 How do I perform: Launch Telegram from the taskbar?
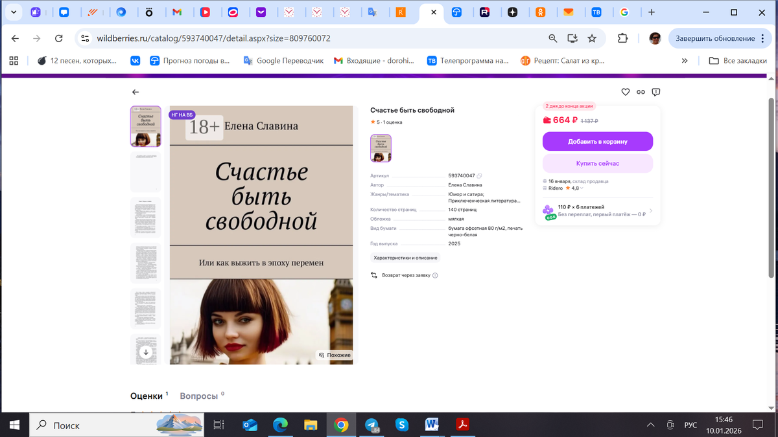[x=372, y=425]
